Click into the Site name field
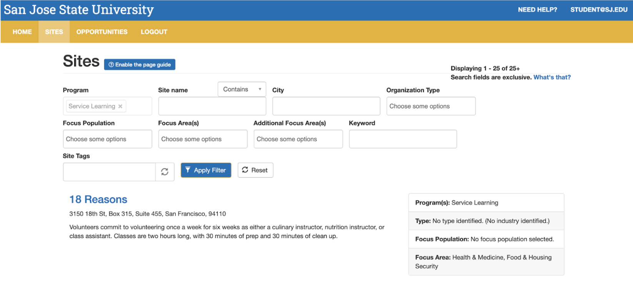 click(212, 106)
